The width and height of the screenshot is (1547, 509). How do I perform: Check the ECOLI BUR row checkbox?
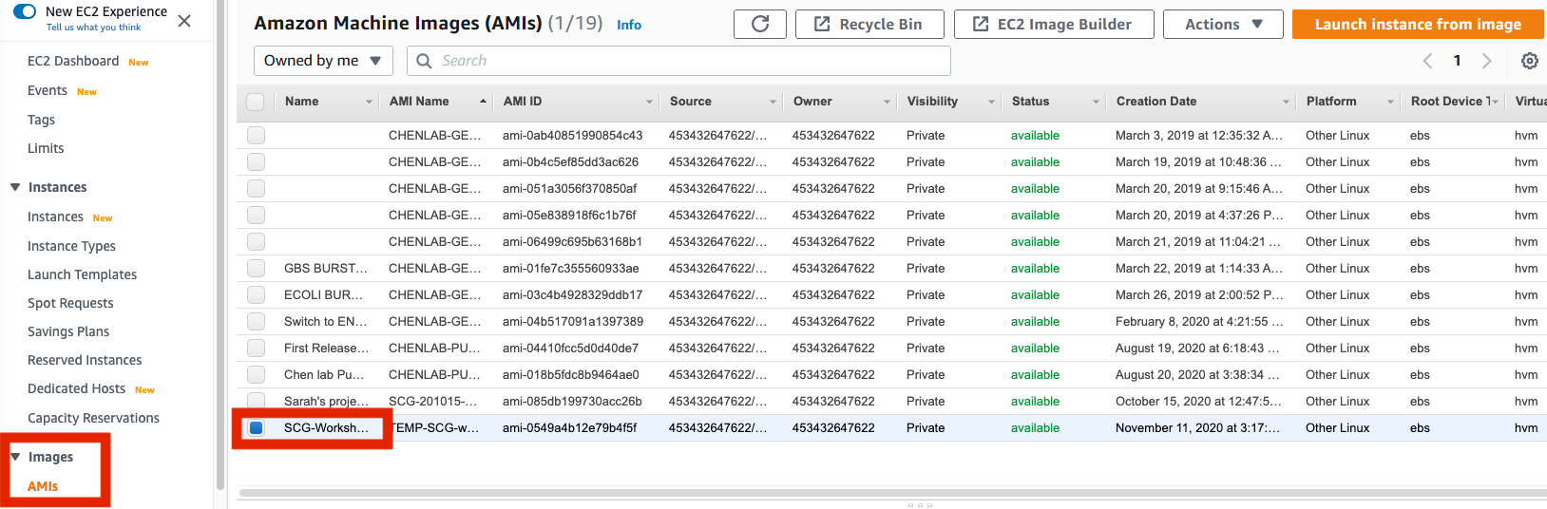coord(256,294)
